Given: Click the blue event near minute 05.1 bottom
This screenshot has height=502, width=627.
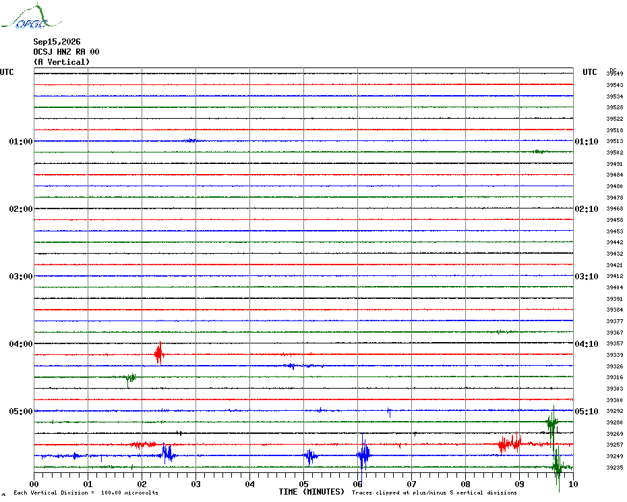Looking at the screenshot, I should [310, 457].
